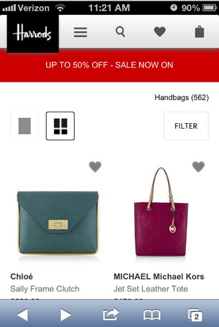Switch to single-column product view
219x327 pixels.
pos(25,126)
